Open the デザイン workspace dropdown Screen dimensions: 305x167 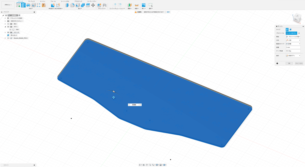tap(8, 5)
